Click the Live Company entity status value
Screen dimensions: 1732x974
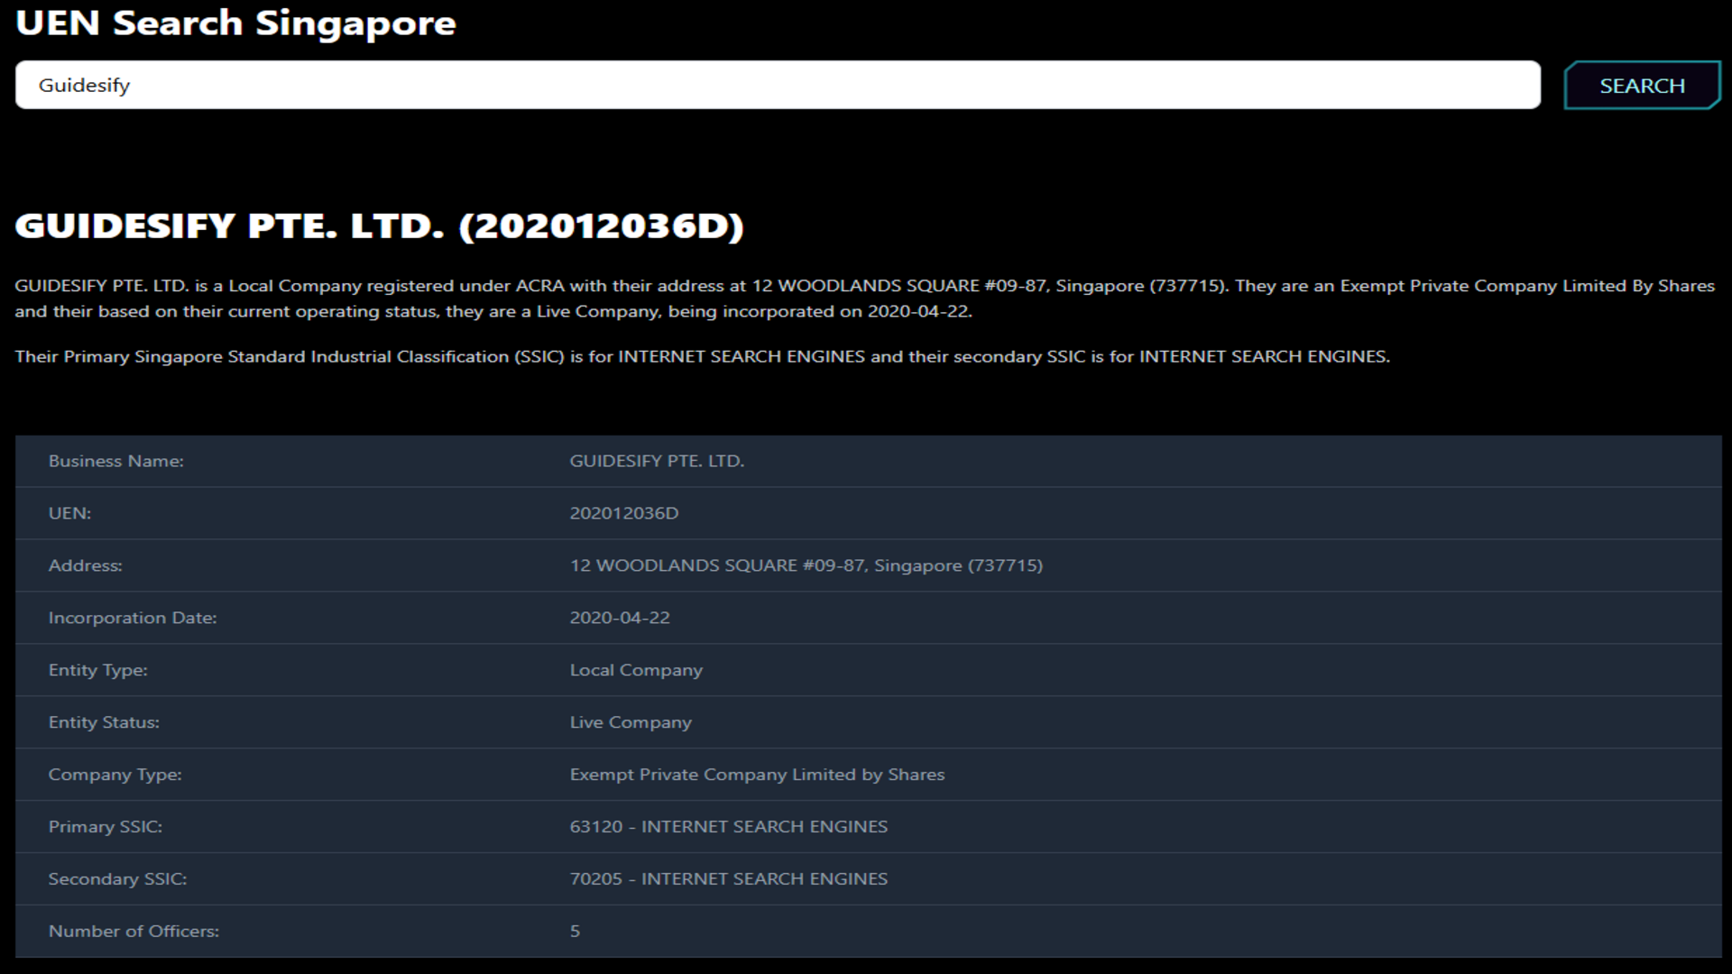point(631,722)
